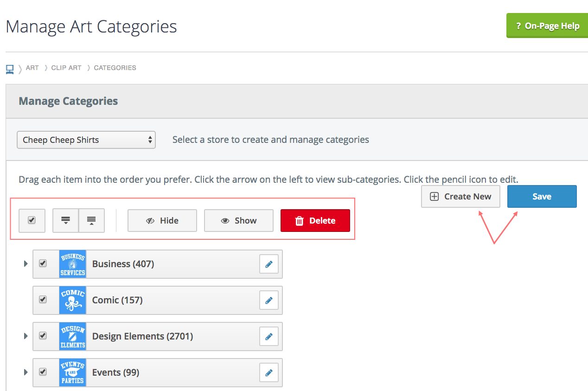The image size is (588, 391).
Task: Uncheck the Events (99) category checkbox
Action: coord(43,372)
